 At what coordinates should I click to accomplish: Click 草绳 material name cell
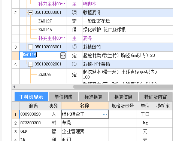click(x=85, y=123)
